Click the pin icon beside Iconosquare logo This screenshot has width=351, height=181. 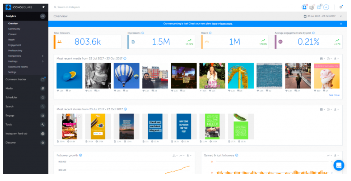(43, 7)
